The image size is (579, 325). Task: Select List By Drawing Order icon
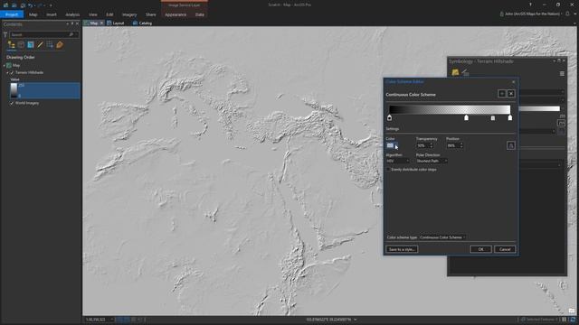pos(12,45)
